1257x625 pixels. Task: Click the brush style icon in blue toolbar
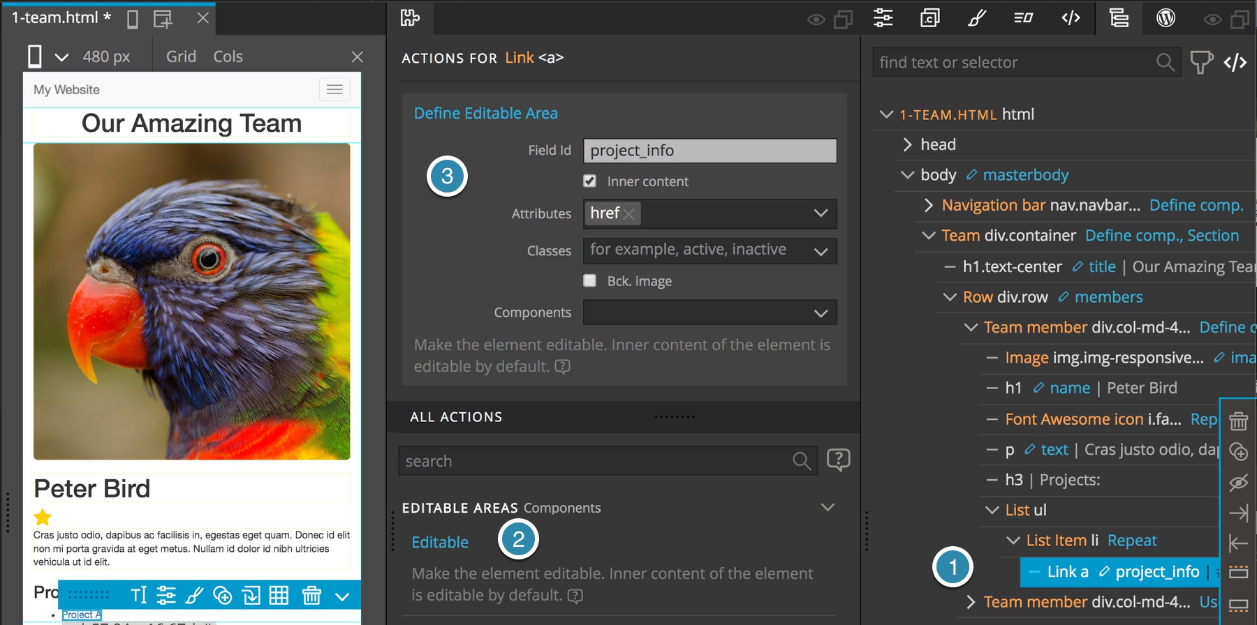tap(194, 595)
